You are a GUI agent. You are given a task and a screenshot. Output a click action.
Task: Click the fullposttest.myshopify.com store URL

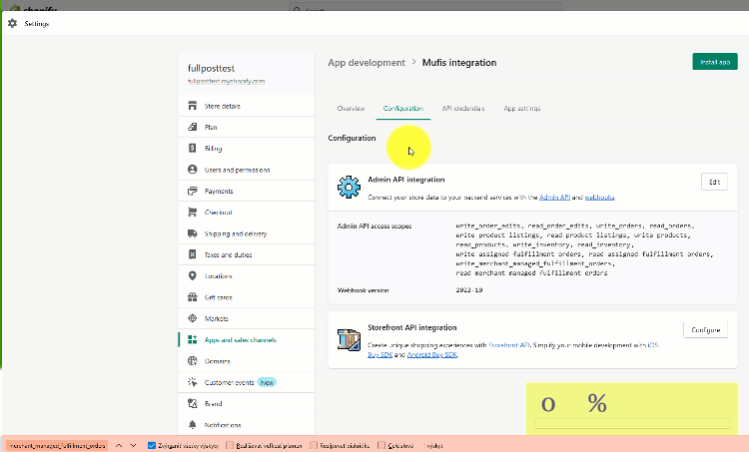[226, 81]
